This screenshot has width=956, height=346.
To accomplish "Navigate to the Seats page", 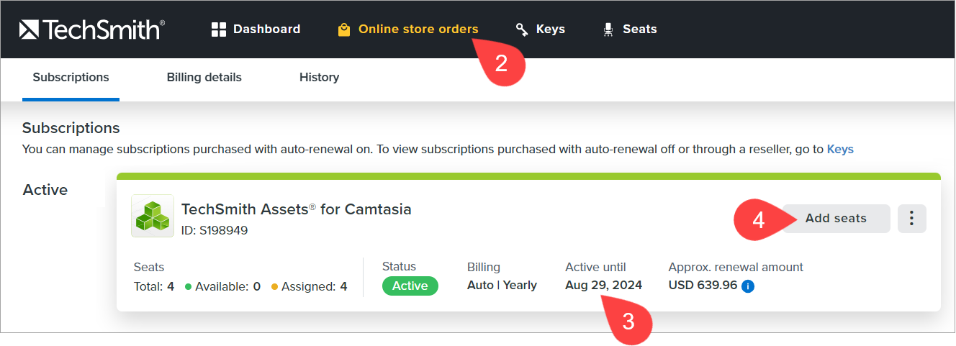I will pyautogui.click(x=640, y=29).
